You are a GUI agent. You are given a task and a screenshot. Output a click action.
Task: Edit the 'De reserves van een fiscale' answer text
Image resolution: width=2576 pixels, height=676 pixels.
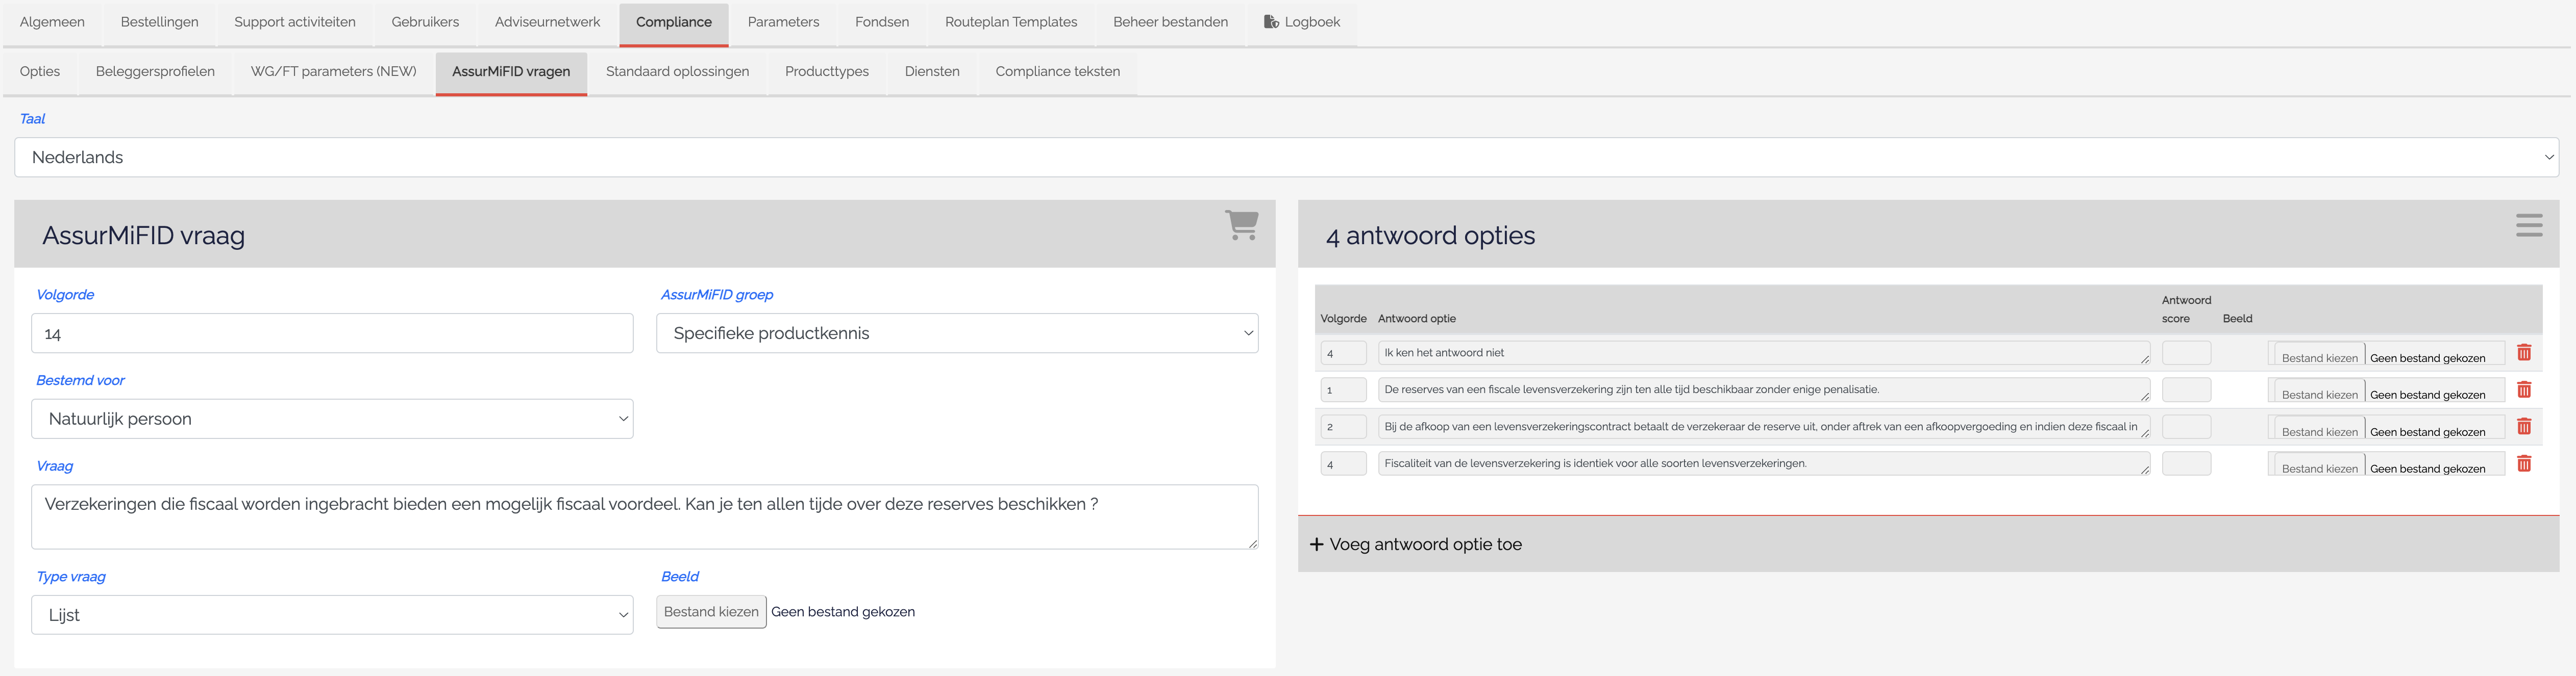[1764, 389]
